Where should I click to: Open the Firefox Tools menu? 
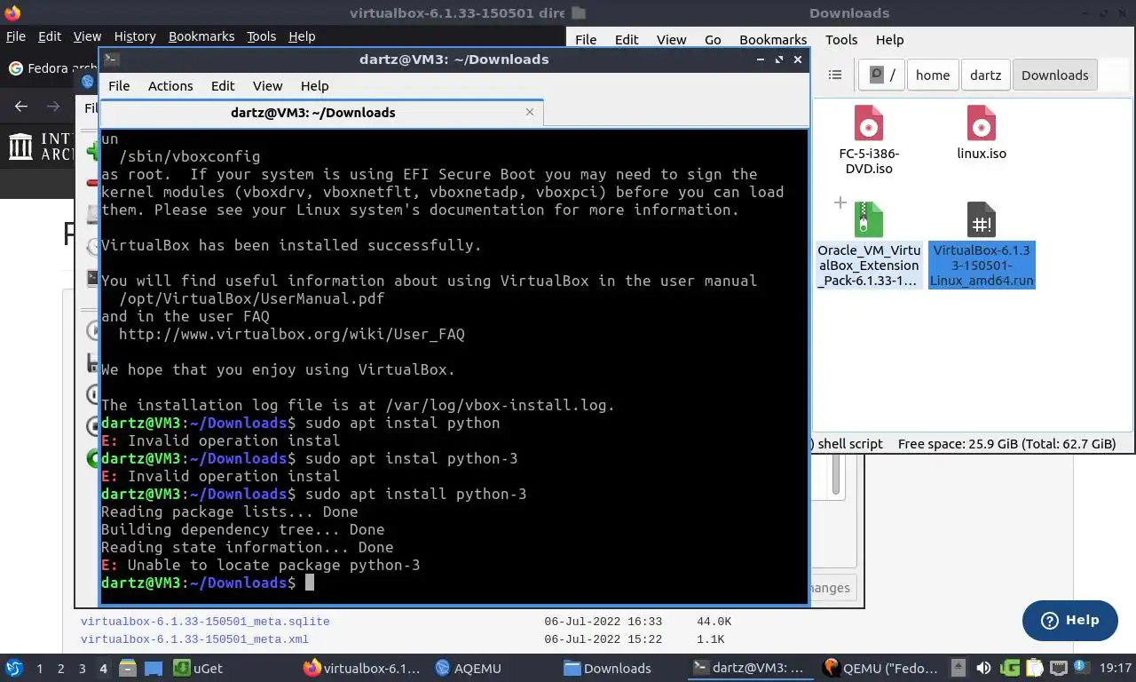point(261,36)
